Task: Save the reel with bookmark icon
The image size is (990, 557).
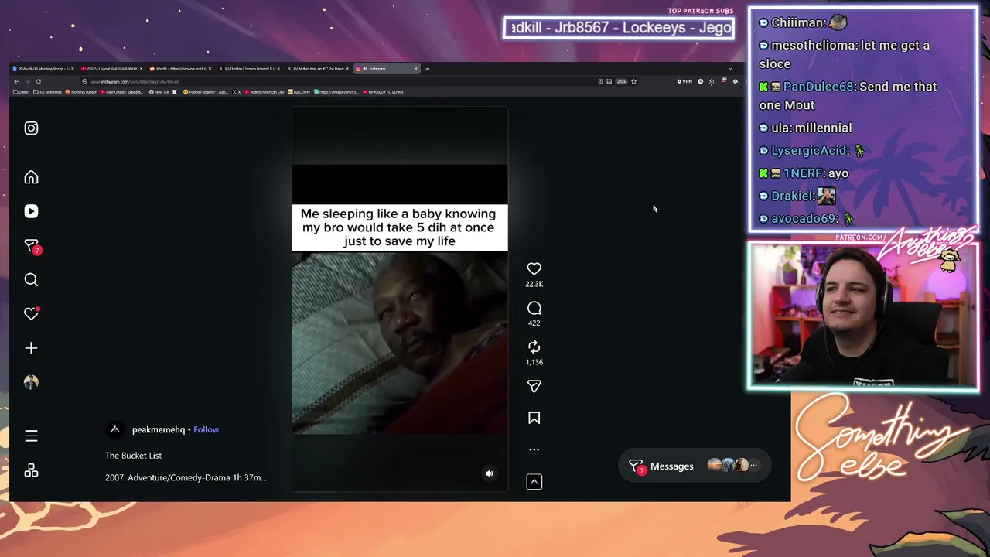Action: [534, 418]
